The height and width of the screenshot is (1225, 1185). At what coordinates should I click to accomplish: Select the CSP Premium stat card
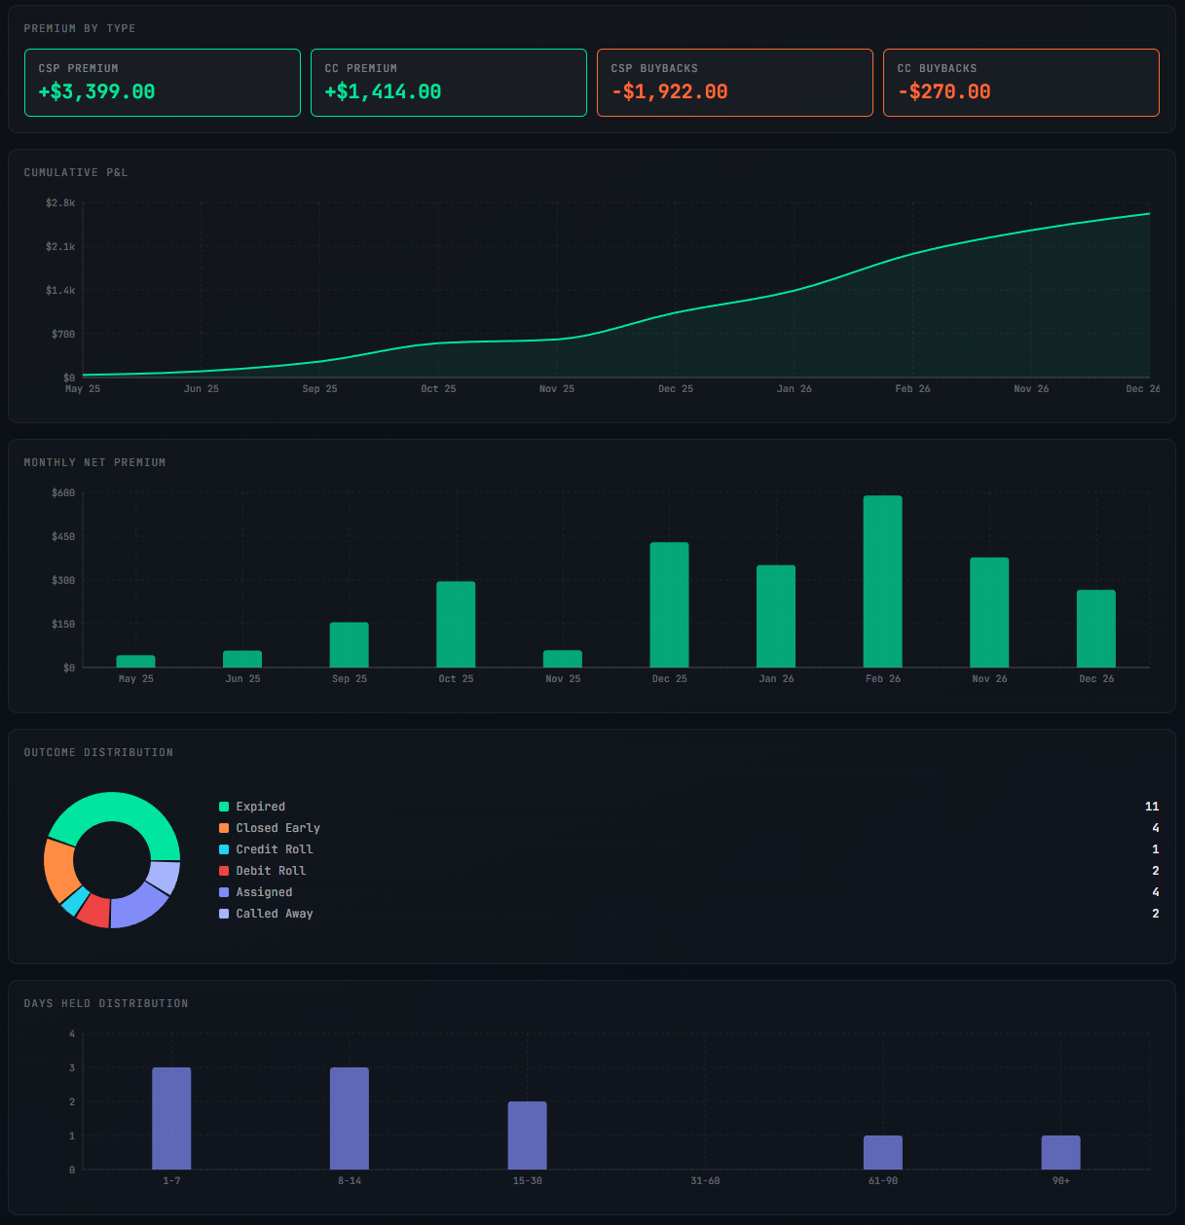[x=162, y=82]
